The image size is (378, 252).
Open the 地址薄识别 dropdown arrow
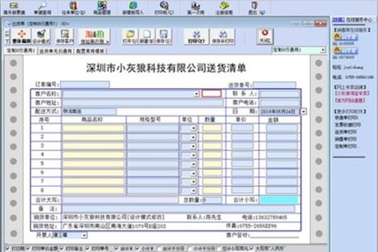[107, 42]
